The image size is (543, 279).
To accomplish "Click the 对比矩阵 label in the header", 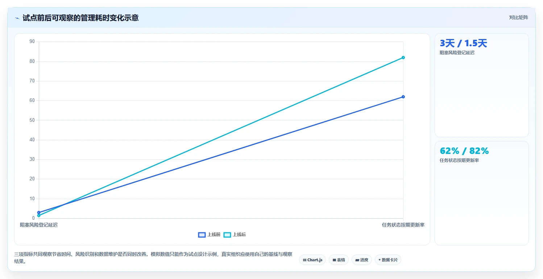I will 518,18.
